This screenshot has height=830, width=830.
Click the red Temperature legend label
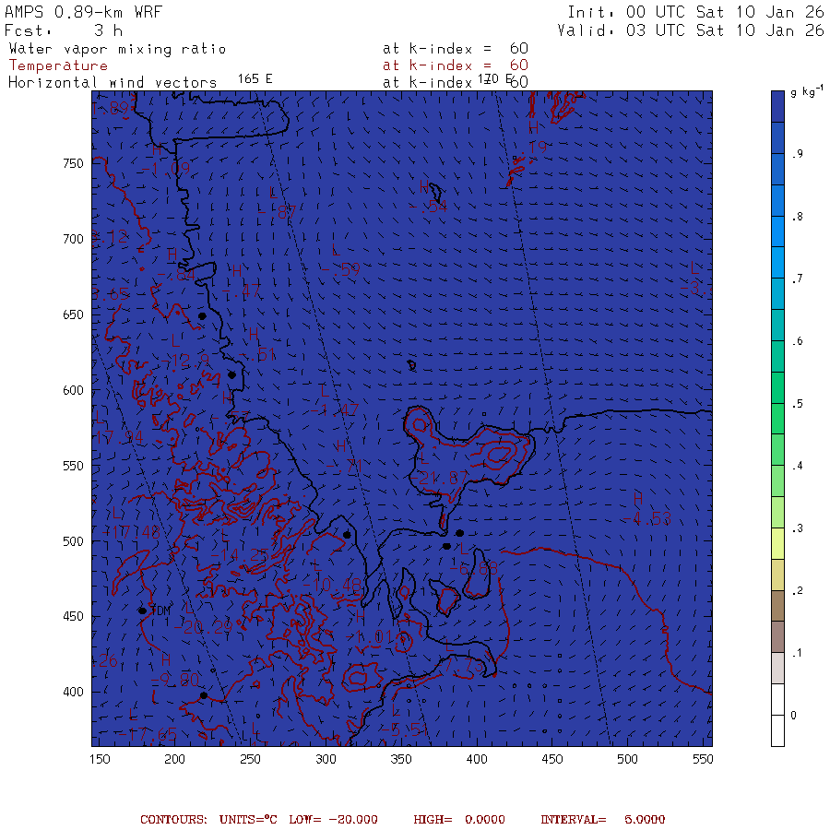point(58,65)
